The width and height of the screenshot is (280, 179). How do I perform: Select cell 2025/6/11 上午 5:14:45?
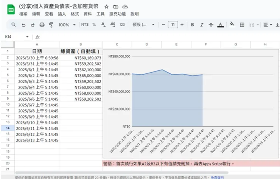pos(37,128)
